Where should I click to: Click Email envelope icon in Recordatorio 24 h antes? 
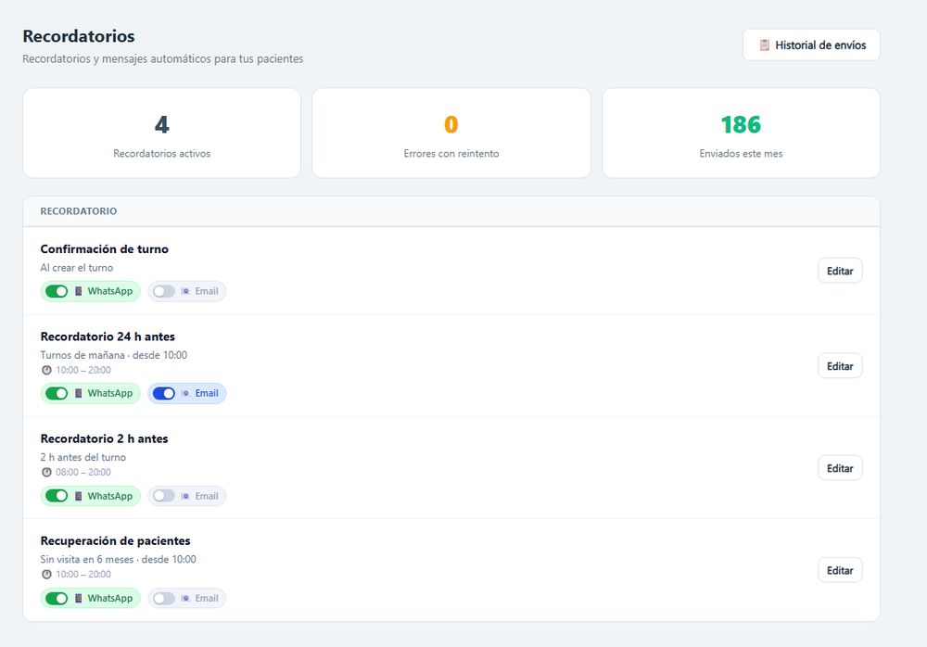[x=185, y=393]
